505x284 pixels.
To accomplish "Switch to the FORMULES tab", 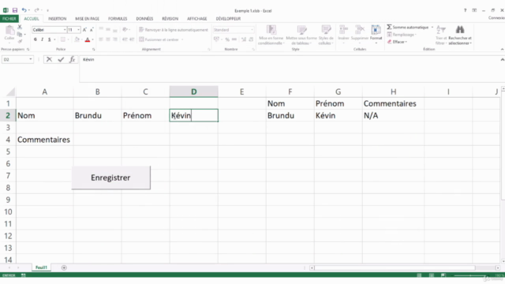I will (118, 19).
